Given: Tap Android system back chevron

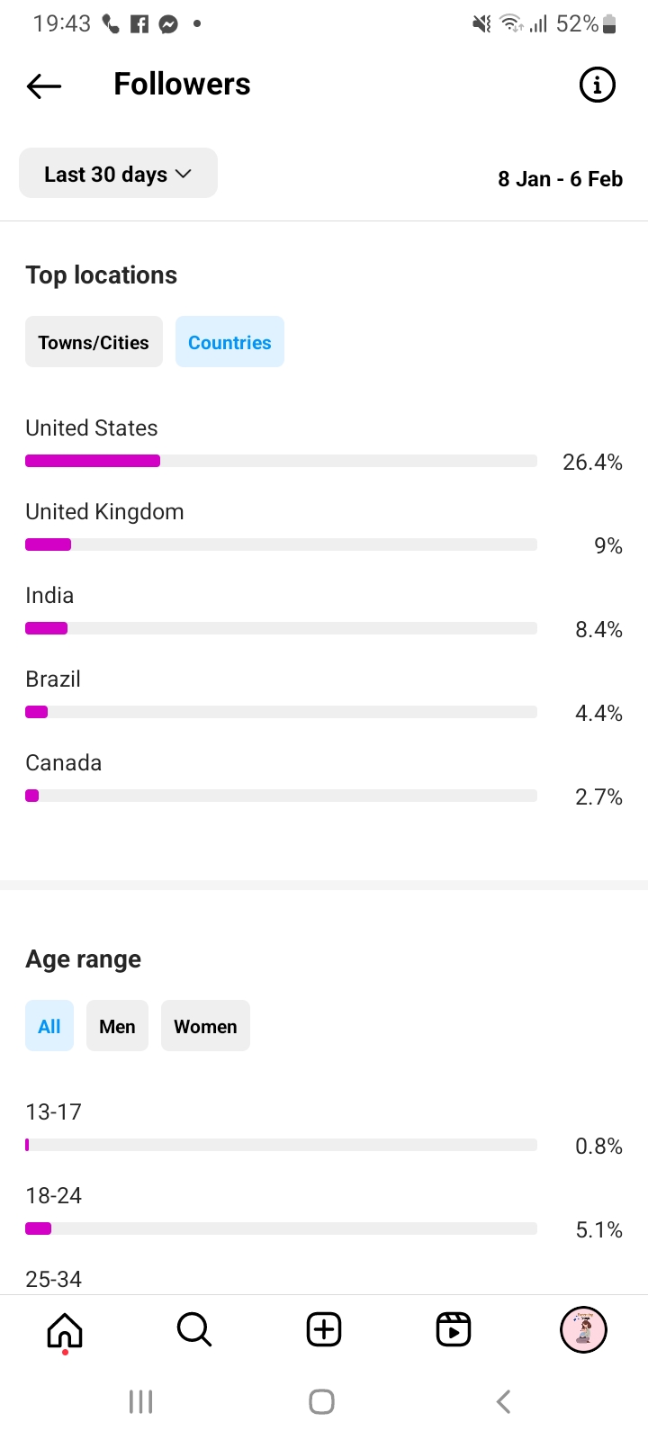Looking at the screenshot, I should tap(504, 1401).
